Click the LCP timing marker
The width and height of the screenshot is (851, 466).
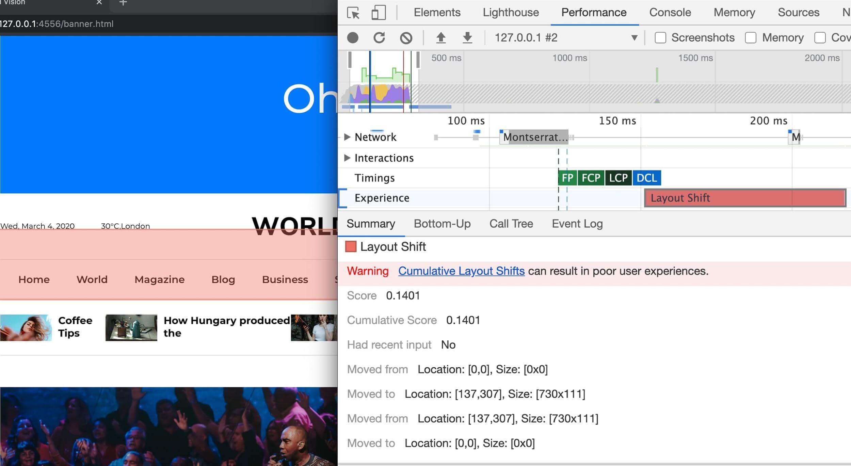pos(619,177)
